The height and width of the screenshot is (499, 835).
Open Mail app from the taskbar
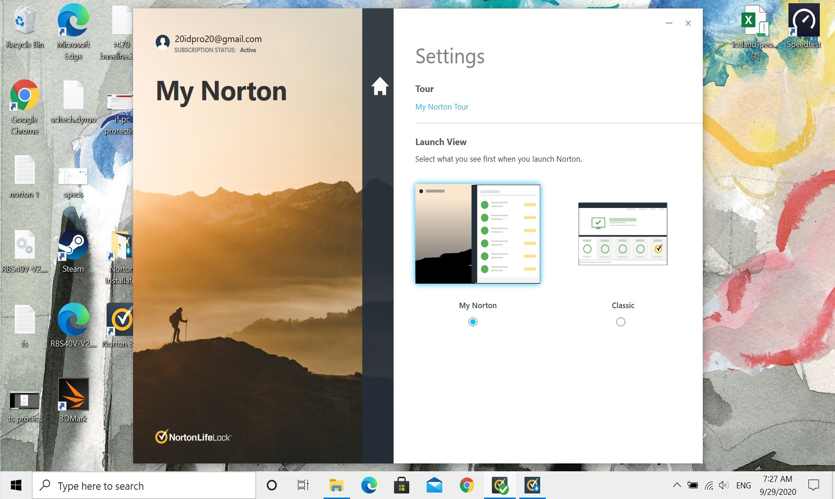(434, 485)
